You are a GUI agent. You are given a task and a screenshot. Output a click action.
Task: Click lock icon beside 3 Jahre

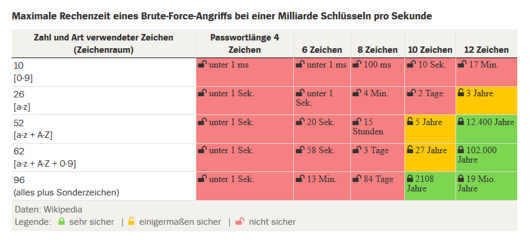pos(461,93)
